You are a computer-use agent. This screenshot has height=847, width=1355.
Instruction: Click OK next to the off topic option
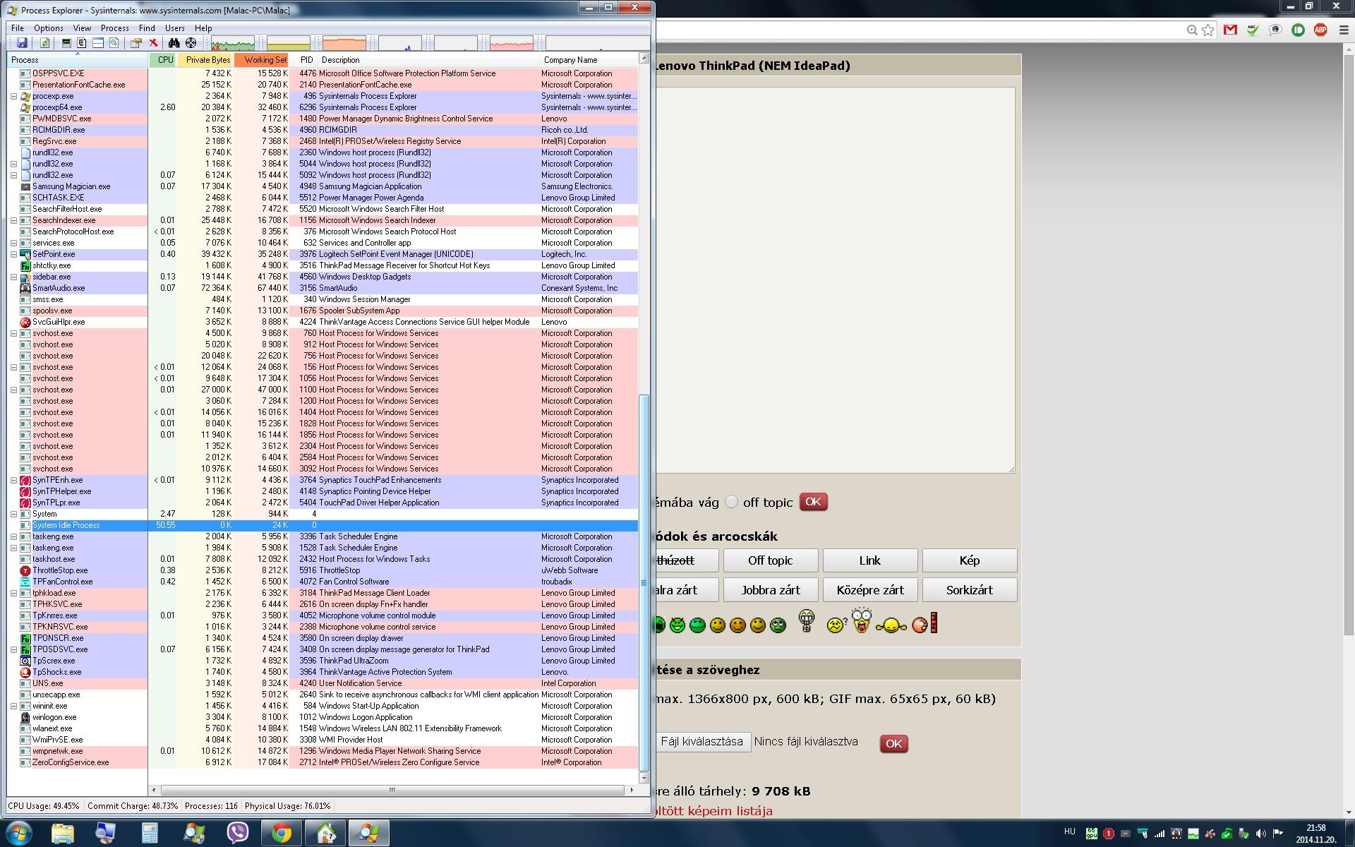(x=813, y=502)
